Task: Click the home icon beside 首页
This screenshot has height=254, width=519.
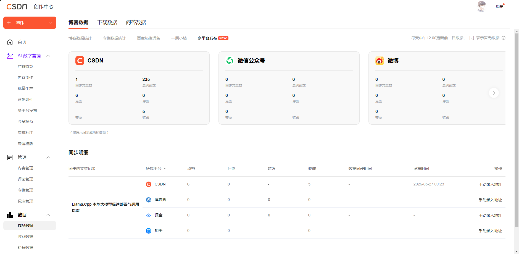Action: (x=10, y=42)
